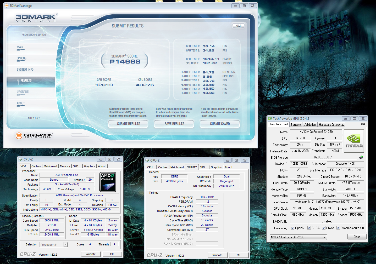Click the BIOS save chip icon in GPU-Z
The height and width of the screenshot is (264, 376).
tap(361, 157)
